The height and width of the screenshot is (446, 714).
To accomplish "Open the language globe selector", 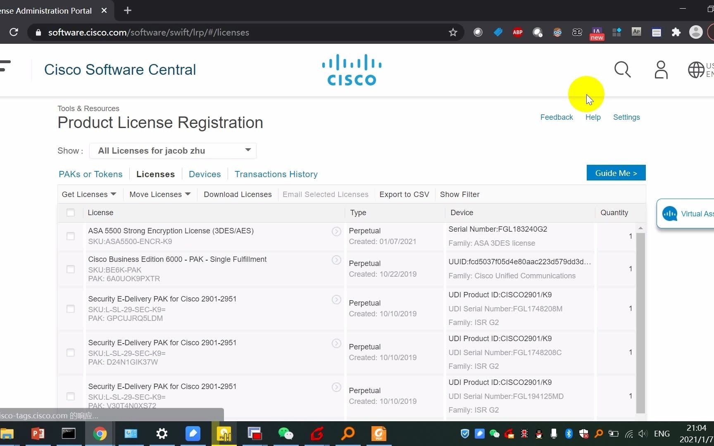I will [x=696, y=69].
